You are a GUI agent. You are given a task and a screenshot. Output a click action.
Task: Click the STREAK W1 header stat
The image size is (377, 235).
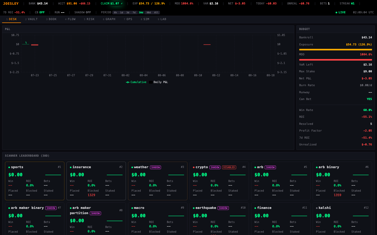347,4
